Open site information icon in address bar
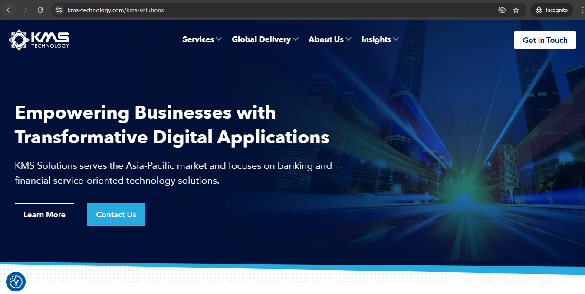The height and width of the screenshot is (294, 585). (x=59, y=10)
